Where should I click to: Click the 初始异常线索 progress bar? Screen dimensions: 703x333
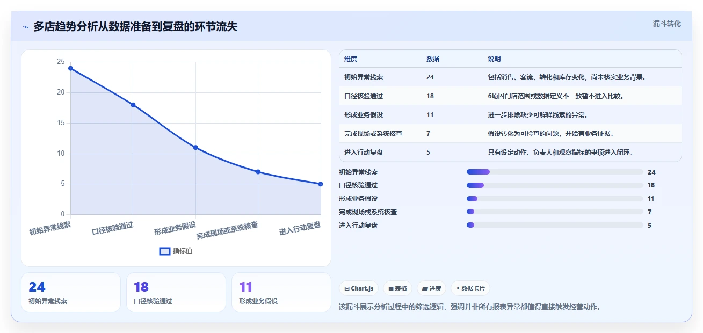(555, 172)
